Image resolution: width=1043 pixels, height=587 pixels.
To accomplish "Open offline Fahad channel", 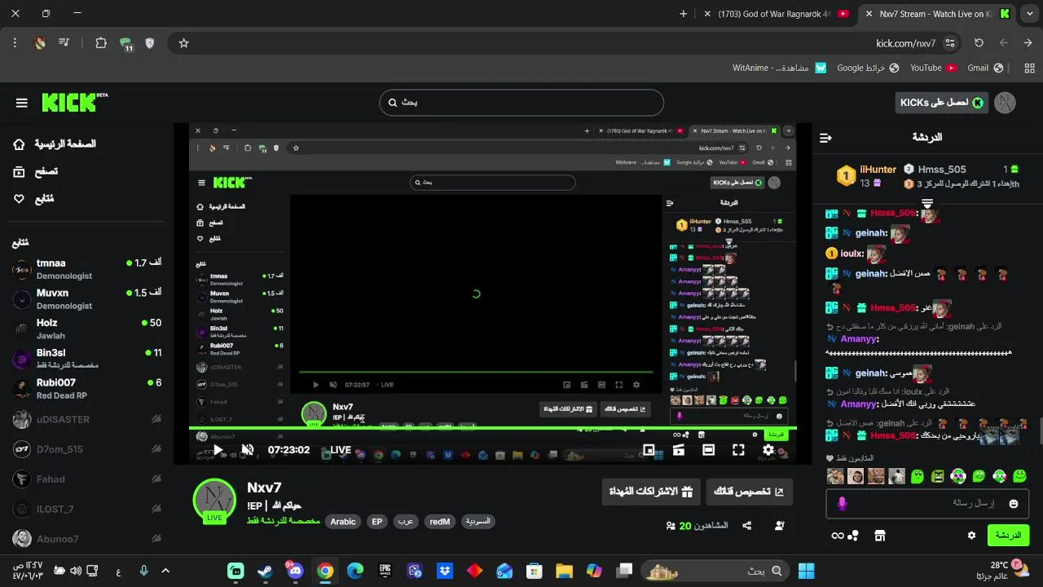I will [86, 479].
